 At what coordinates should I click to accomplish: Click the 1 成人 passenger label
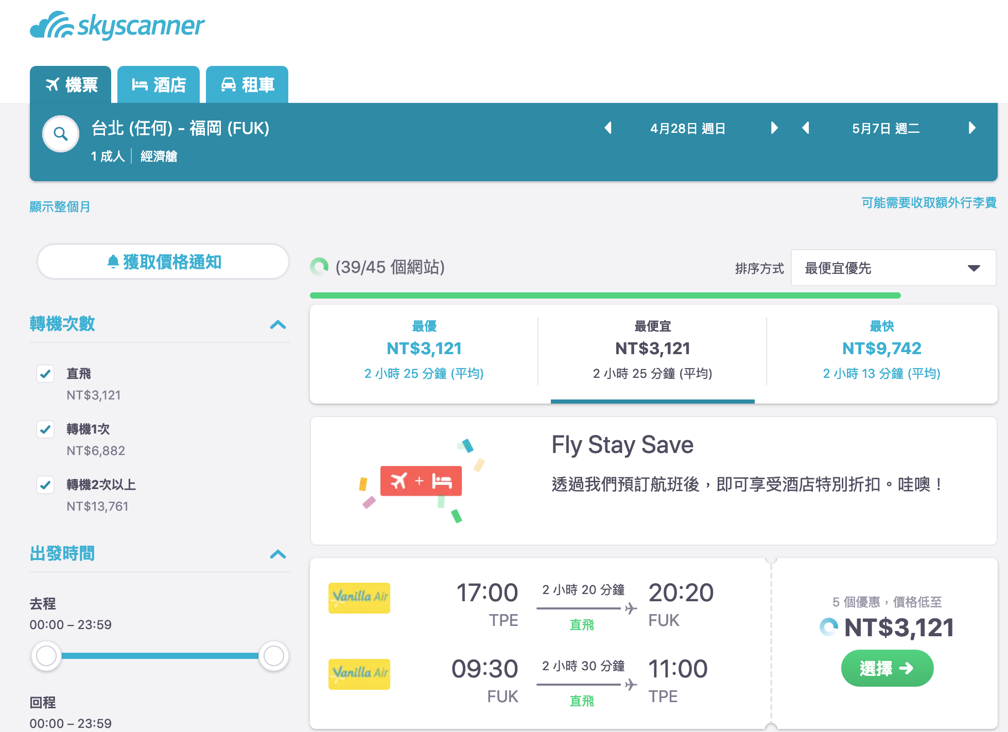(x=108, y=156)
